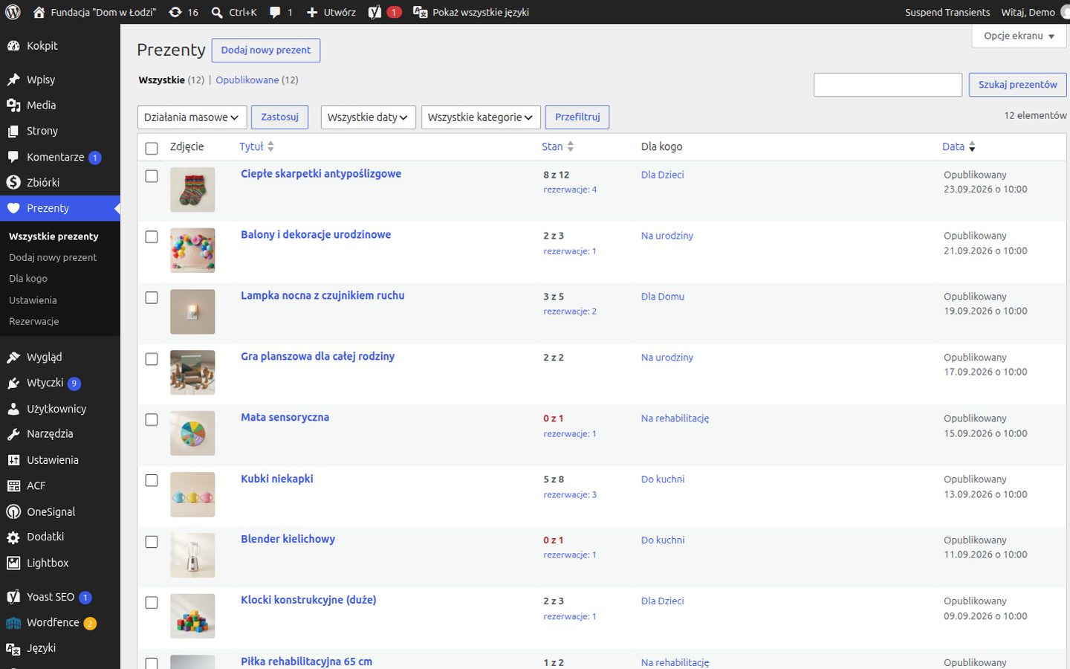The width and height of the screenshot is (1070, 669).
Task: Open the Dla kogo submenu item
Action: click(x=28, y=279)
